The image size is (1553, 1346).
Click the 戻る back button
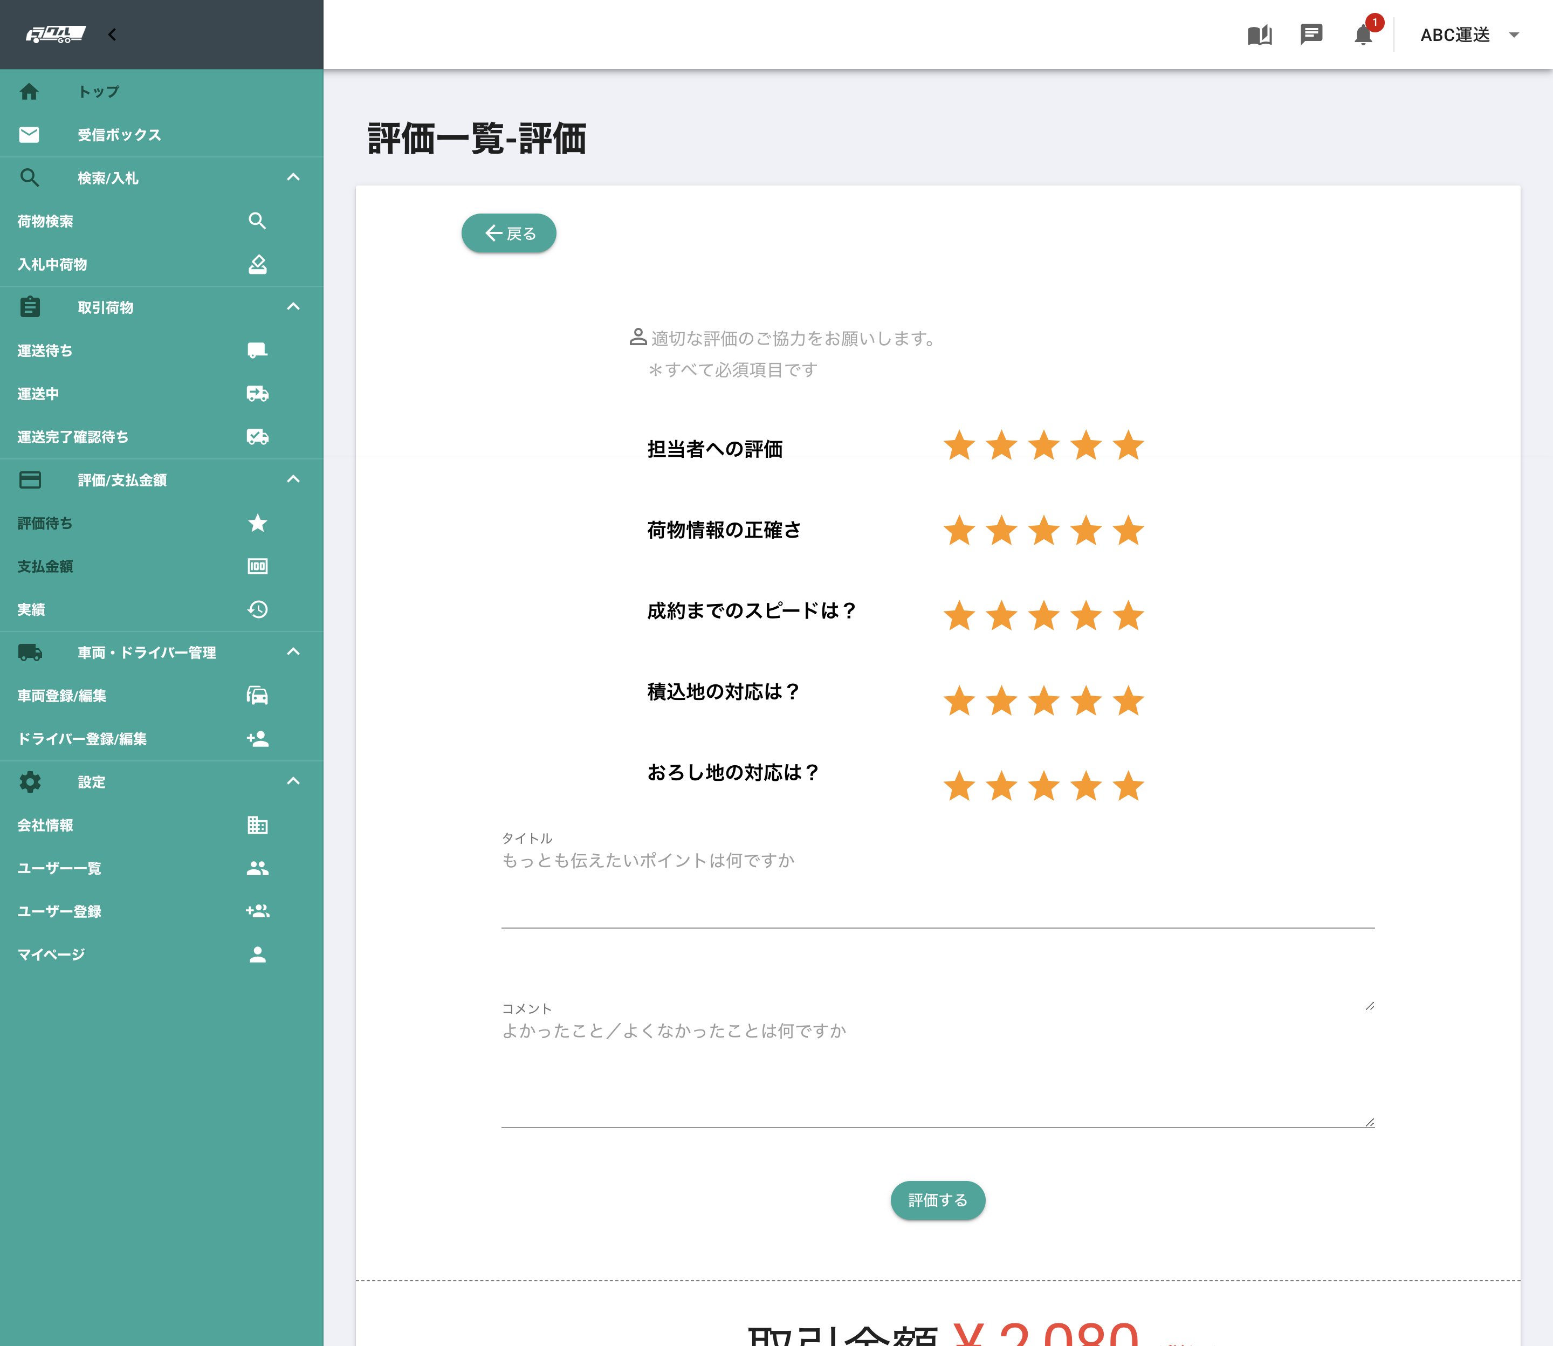click(508, 234)
